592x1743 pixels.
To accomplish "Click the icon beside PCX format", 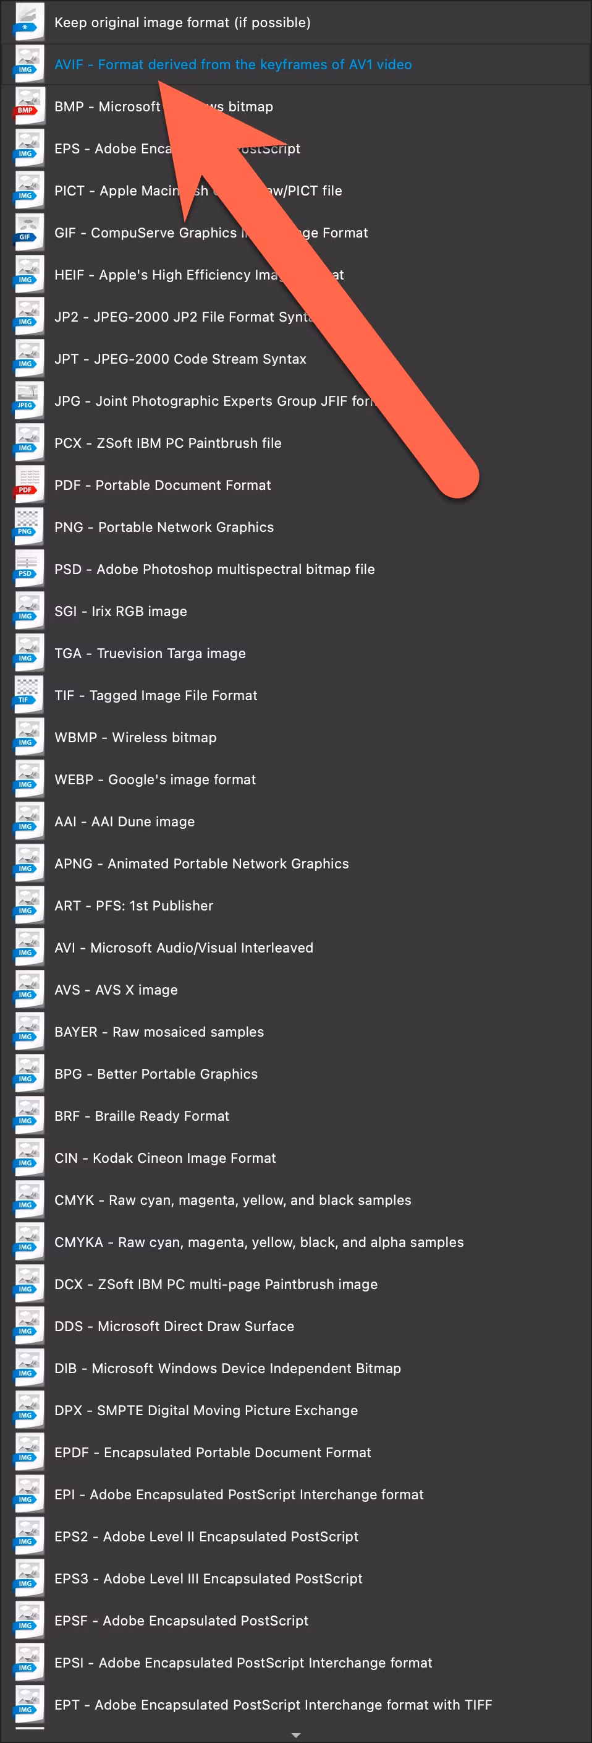I will coord(28,442).
